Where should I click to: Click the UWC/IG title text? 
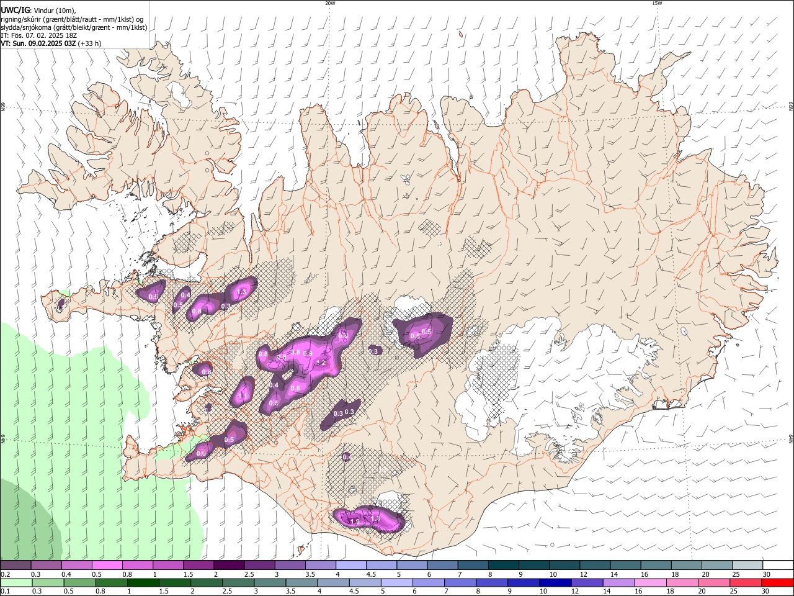pyautogui.click(x=15, y=9)
